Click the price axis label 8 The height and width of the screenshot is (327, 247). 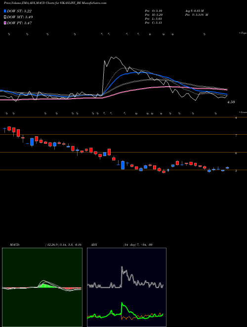[236, 118]
